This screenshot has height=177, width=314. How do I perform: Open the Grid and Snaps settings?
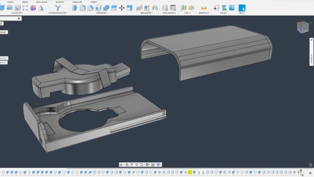[x=153, y=164]
